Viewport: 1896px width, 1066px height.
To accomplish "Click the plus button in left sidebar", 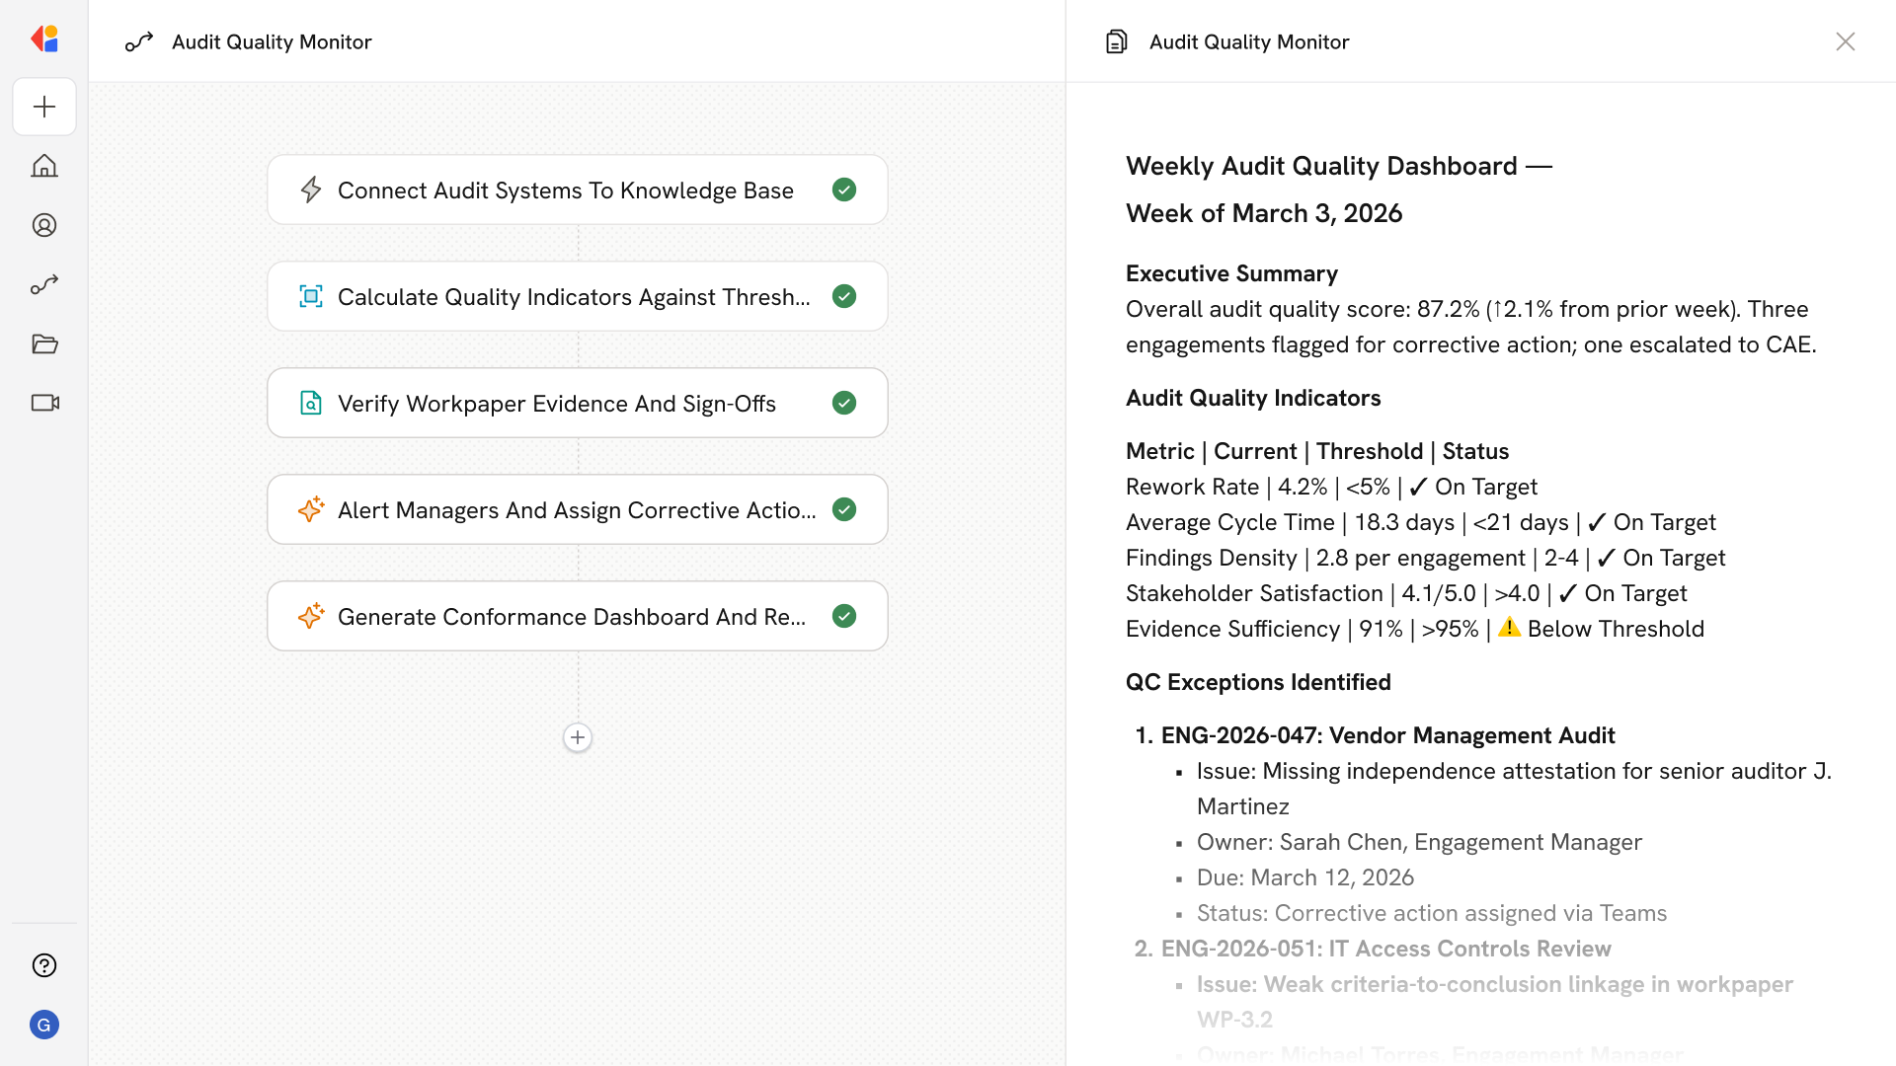I will tap(44, 107).
